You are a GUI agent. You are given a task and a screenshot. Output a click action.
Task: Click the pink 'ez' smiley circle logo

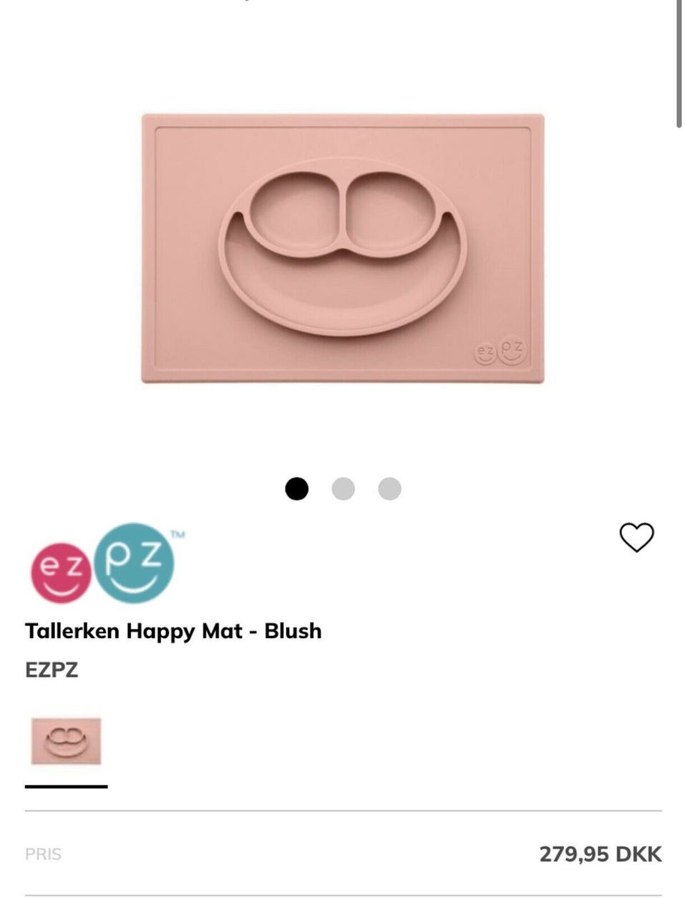(x=61, y=572)
